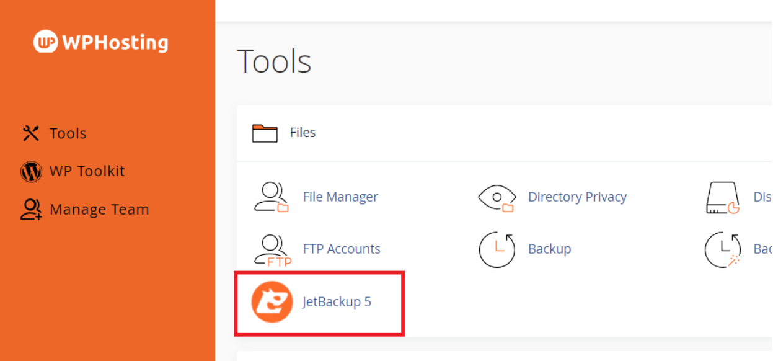Collapse the Files section header
Image resolution: width=773 pixels, height=361 pixels.
303,133
